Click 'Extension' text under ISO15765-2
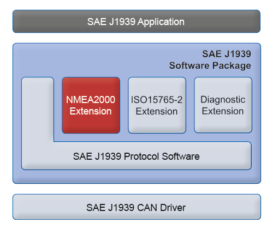273x229 pixels. coord(157,111)
